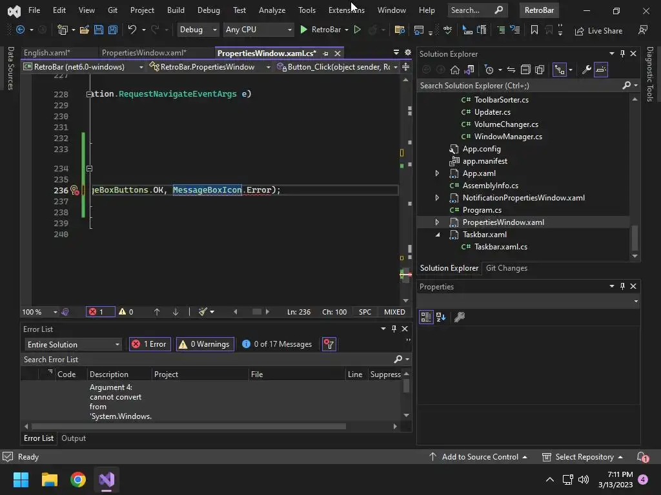Image resolution: width=661 pixels, height=495 pixels.
Task: Open the Windows Start menu
Action: (21, 480)
